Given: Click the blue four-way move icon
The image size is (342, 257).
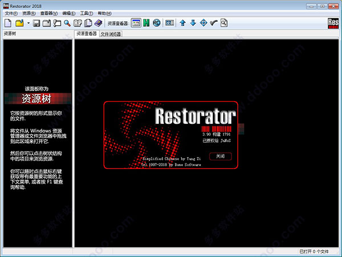Looking at the screenshot, I should click(203, 23).
